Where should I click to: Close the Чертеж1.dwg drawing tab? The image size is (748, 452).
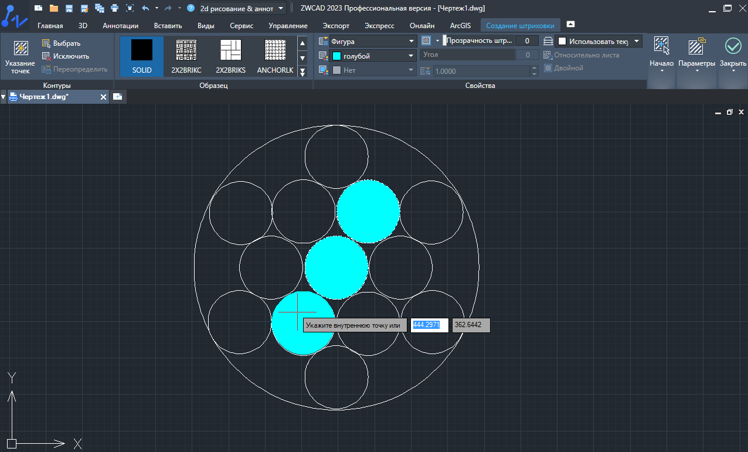[x=103, y=97]
